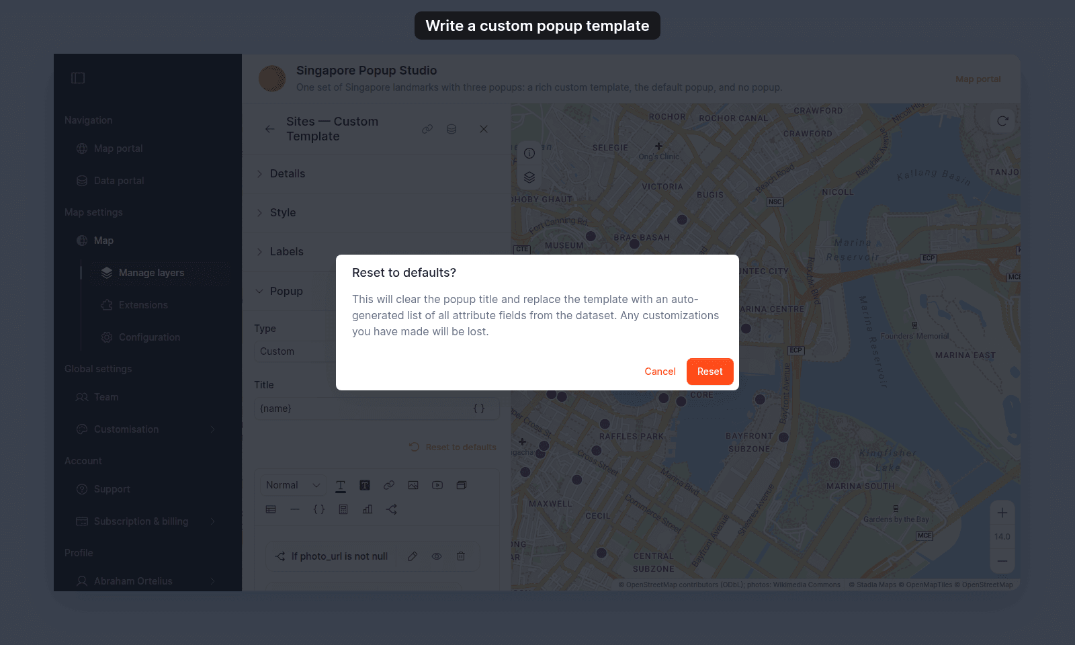Refresh the map with circular arrow

click(1002, 121)
